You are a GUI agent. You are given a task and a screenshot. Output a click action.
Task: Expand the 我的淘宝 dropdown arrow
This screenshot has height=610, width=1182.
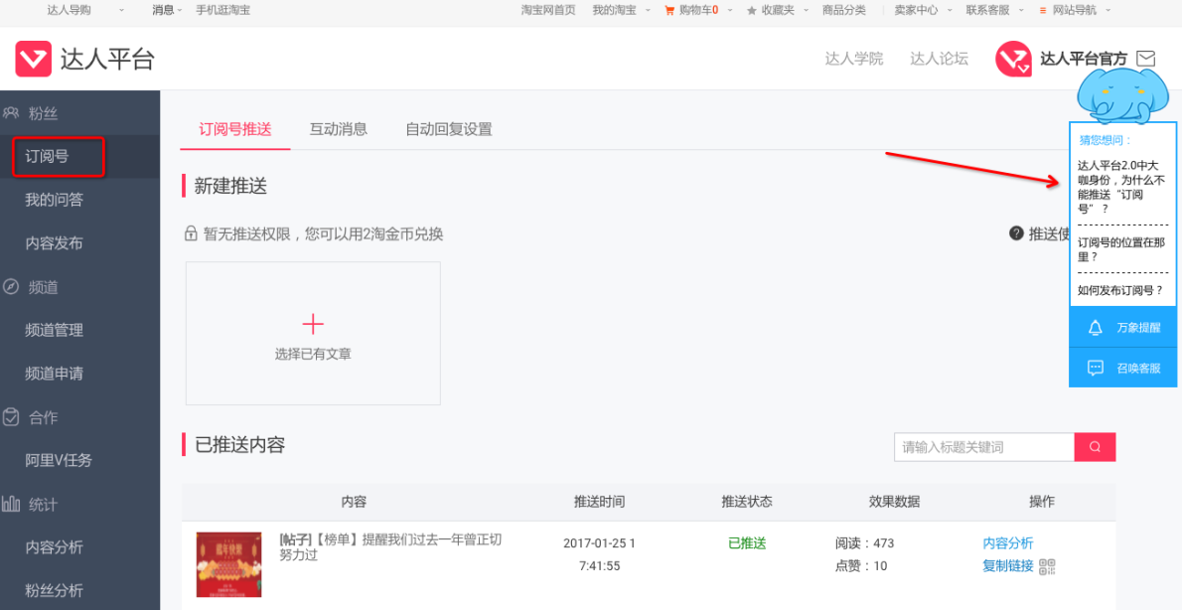point(648,11)
